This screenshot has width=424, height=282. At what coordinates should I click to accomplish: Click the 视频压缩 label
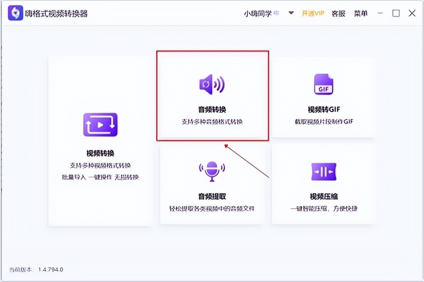click(324, 196)
